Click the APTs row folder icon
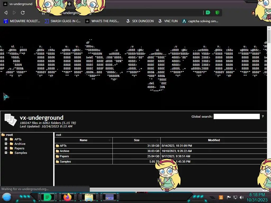271x203 pixels. 57,146
